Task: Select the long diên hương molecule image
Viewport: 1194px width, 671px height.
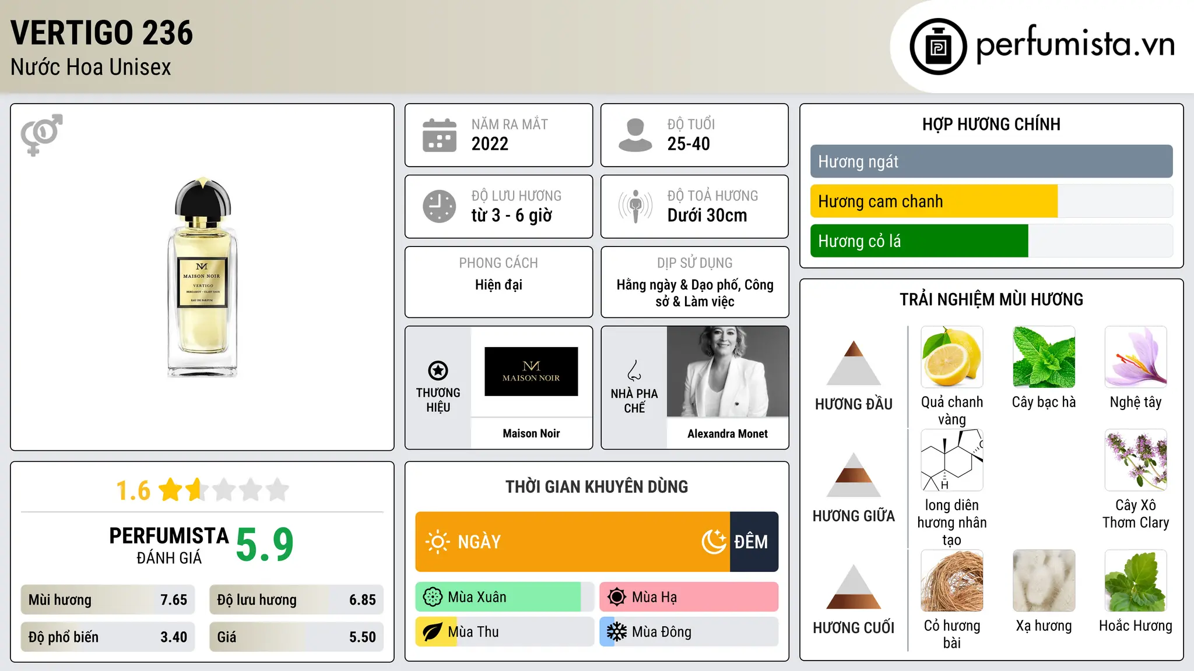Action: pyautogui.click(x=952, y=460)
